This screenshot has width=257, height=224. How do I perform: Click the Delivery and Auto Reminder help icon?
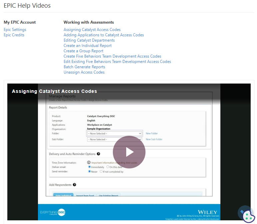pyautogui.click(x=98, y=154)
